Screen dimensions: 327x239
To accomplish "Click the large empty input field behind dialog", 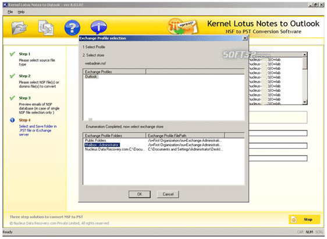I will pyautogui.click(x=278, y=117).
